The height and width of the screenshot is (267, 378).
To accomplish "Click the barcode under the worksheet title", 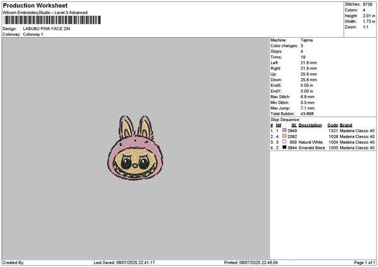I will point(52,20).
